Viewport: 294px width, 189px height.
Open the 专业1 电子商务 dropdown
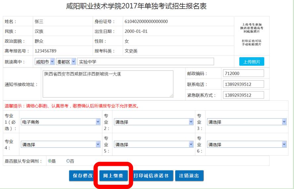[61, 122]
